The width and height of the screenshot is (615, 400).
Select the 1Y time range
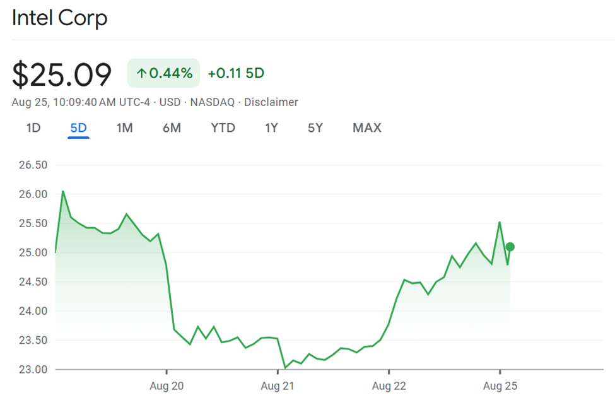click(271, 127)
